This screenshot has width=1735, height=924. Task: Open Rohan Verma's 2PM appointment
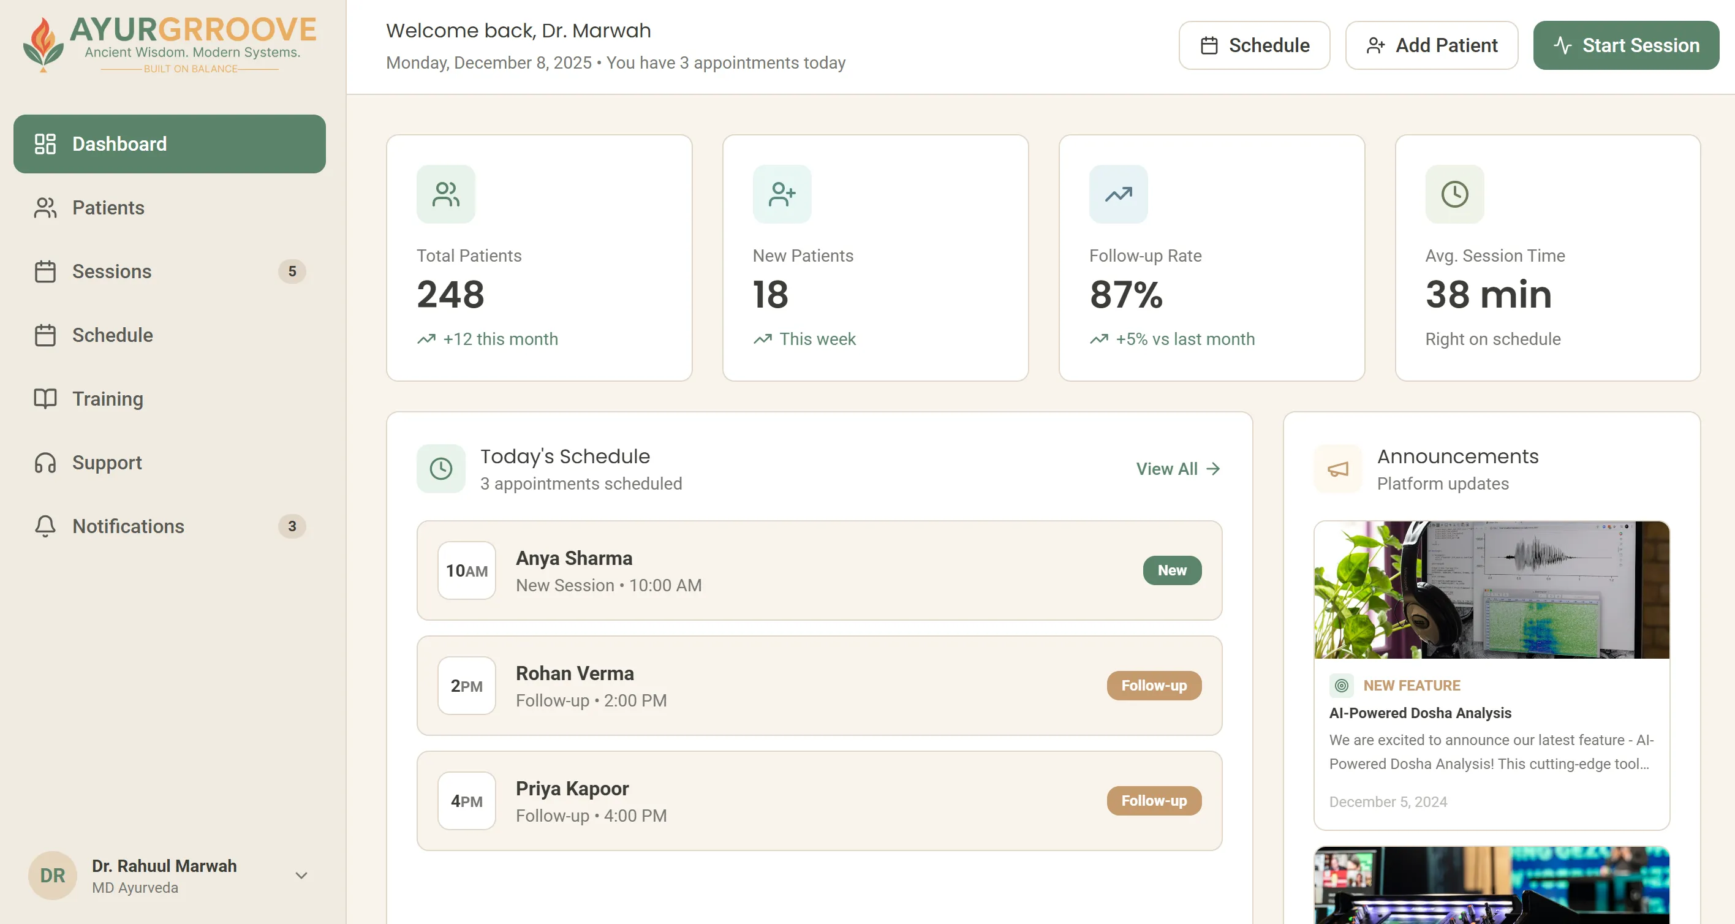819,686
